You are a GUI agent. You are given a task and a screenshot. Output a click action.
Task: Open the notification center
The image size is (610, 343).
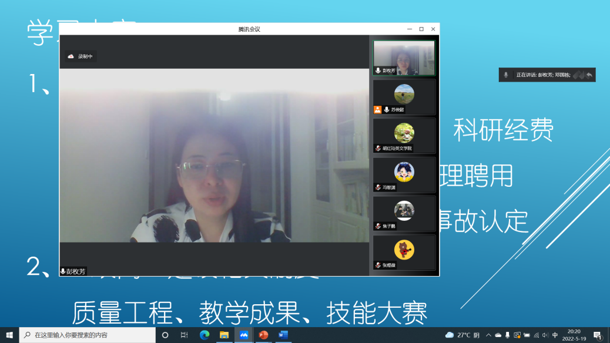[597, 335]
